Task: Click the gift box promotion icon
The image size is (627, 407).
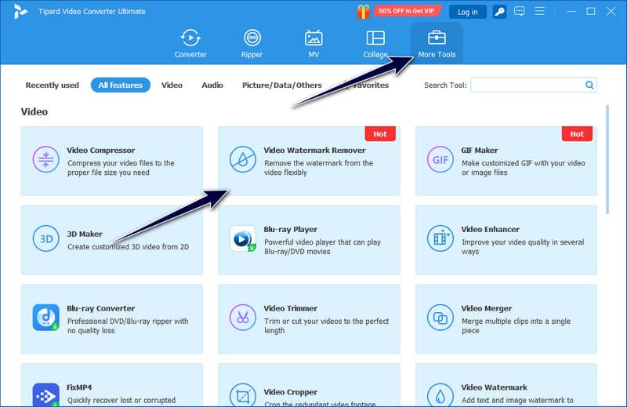Action: click(x=363, y=12)
